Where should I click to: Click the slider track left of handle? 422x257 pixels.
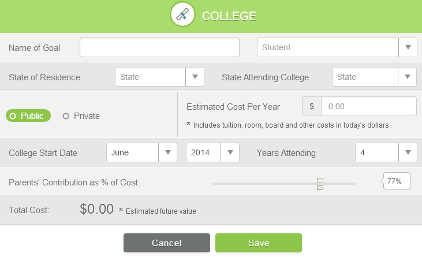click(265, 184)
